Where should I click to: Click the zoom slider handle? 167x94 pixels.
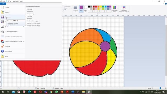160,88
